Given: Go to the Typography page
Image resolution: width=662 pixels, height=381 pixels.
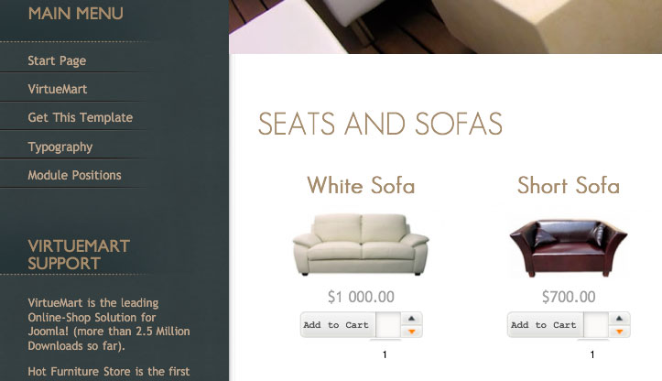Looking at the screenshot, I should click(x=60, y=147).
